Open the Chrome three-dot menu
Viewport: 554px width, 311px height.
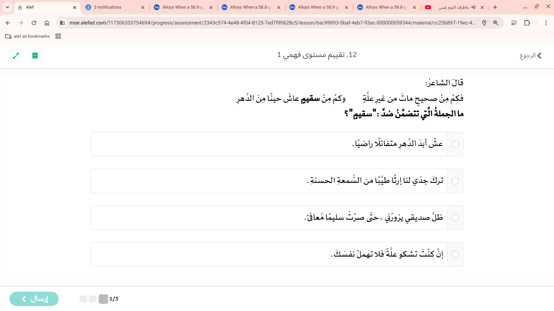point(546,23)
